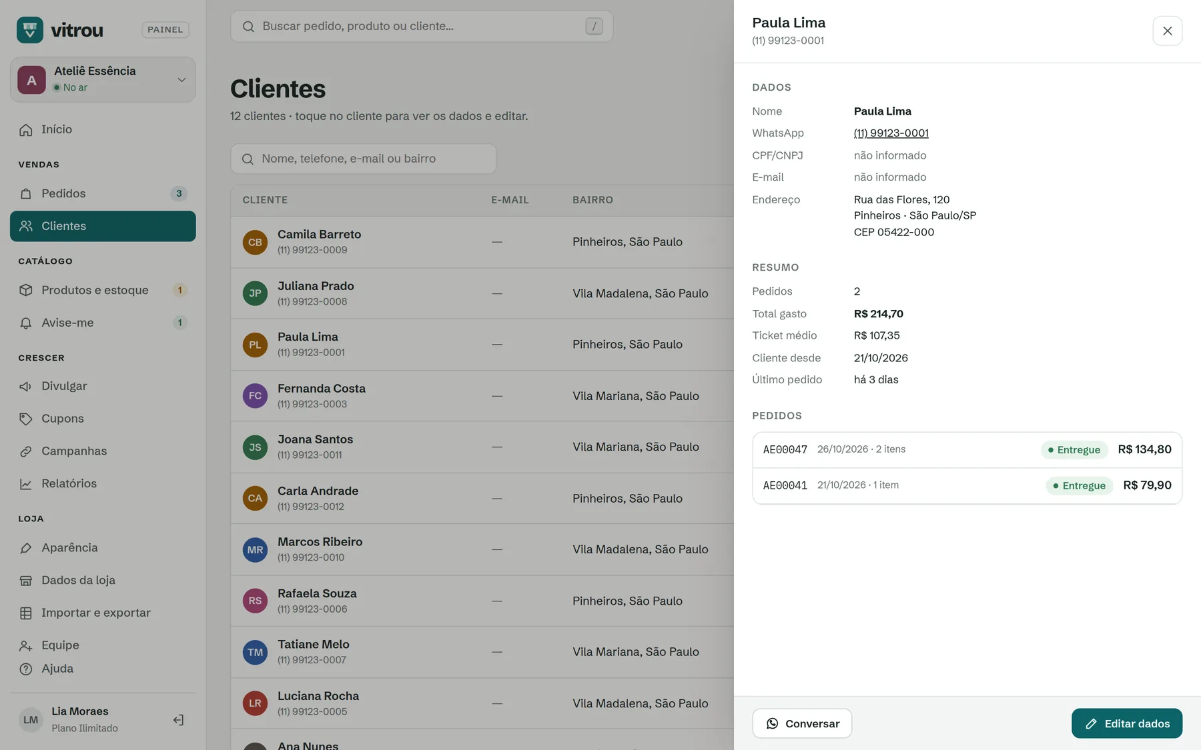Open order AE00041 in the Pedidos list
The image size is (1201, 750).
pyautogui.click(x=967, y=486)
